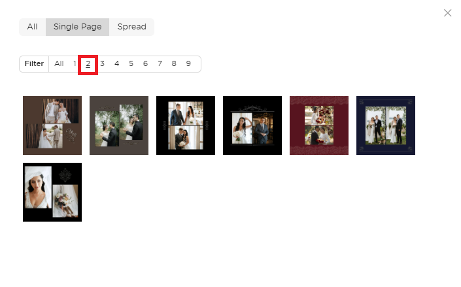Filter layouts by 4 photos
This screenshot has width=461, height=287.
(116, 63)
